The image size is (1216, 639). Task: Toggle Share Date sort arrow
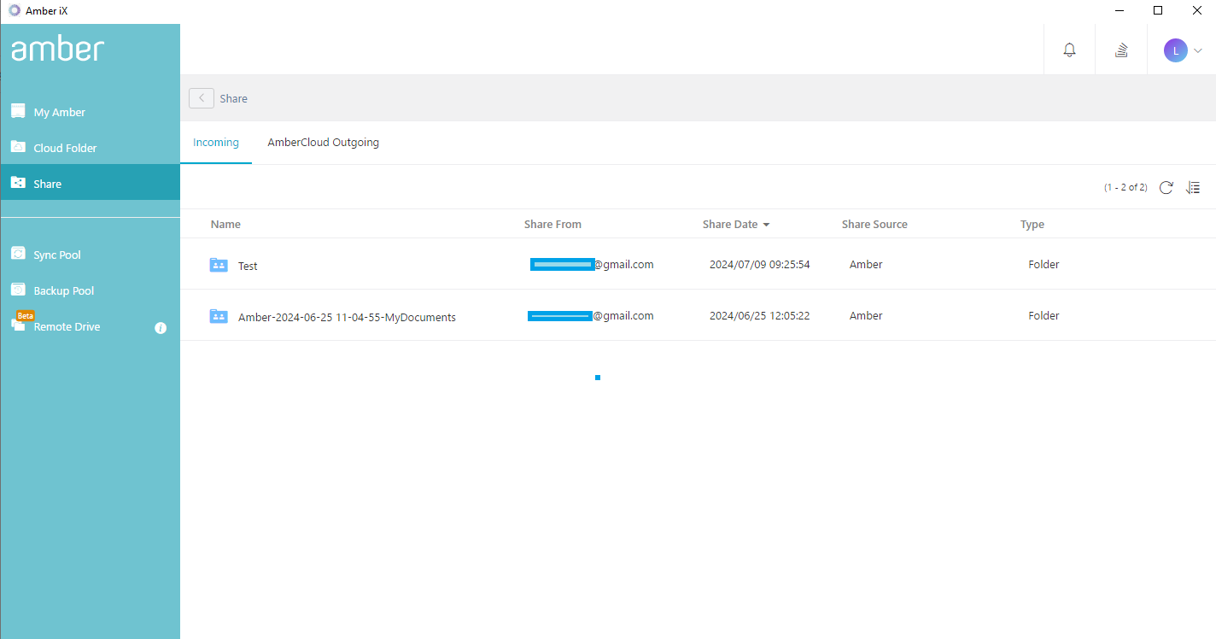coord(766,225)
